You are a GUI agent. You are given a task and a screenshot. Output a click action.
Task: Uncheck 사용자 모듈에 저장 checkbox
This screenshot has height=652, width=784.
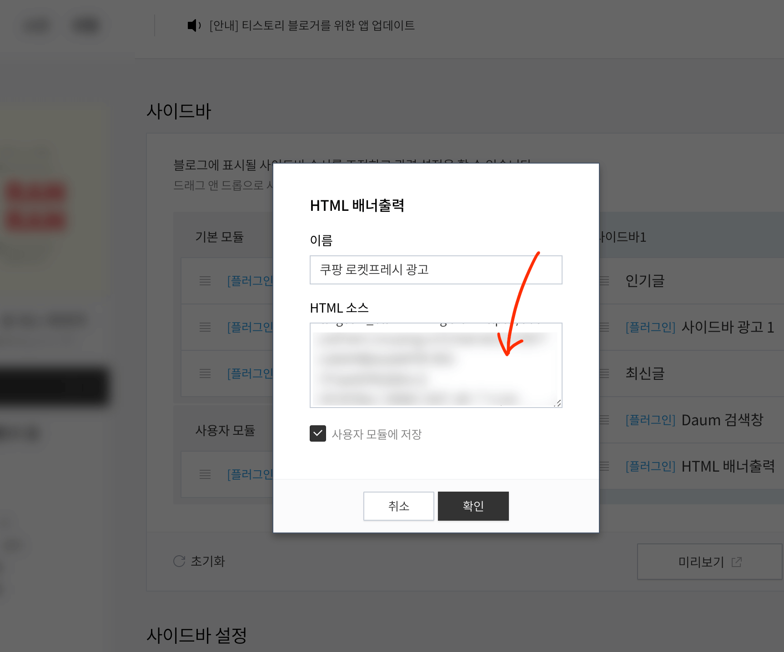(x=318, y=433)
